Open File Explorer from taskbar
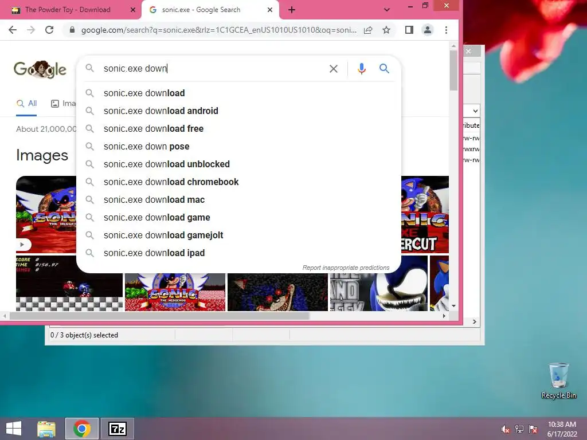Image resolution: width=587 pixels, height=440 pixels. 46,429
